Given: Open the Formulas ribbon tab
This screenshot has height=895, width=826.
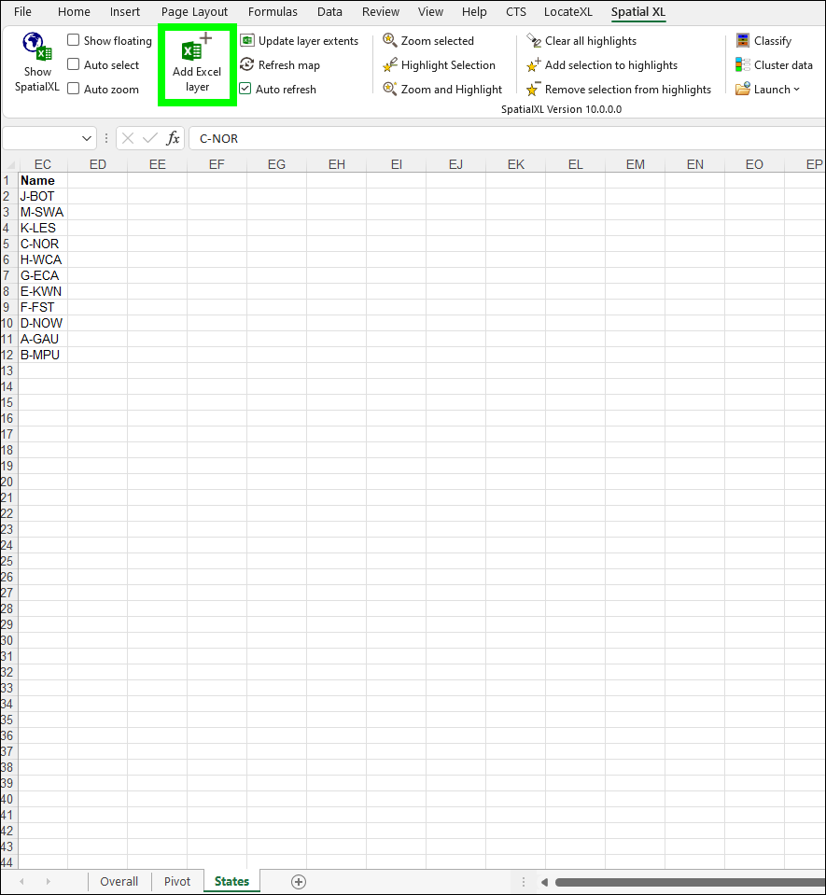Looking at the screenshot, I should coord(273,12).
